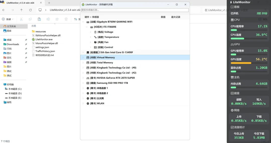Expand the Fan sensor group
The width and height of the screenshot is (271, 143).
pos(90,42)
